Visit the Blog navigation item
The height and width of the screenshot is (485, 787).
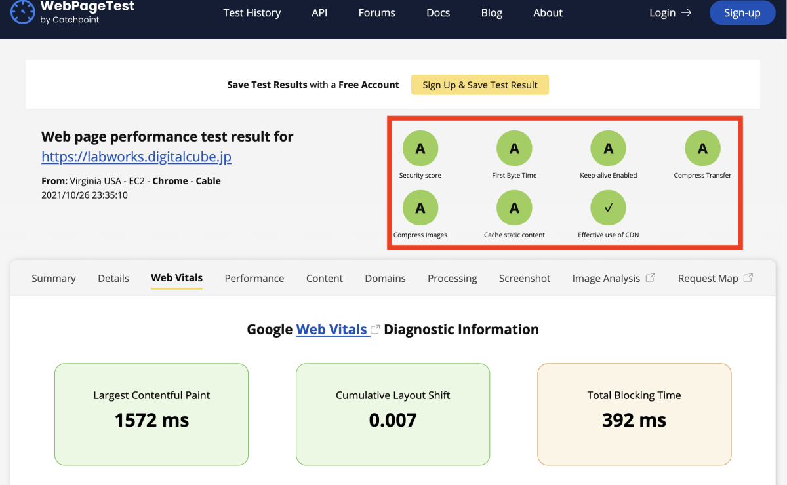coord(492,12)
